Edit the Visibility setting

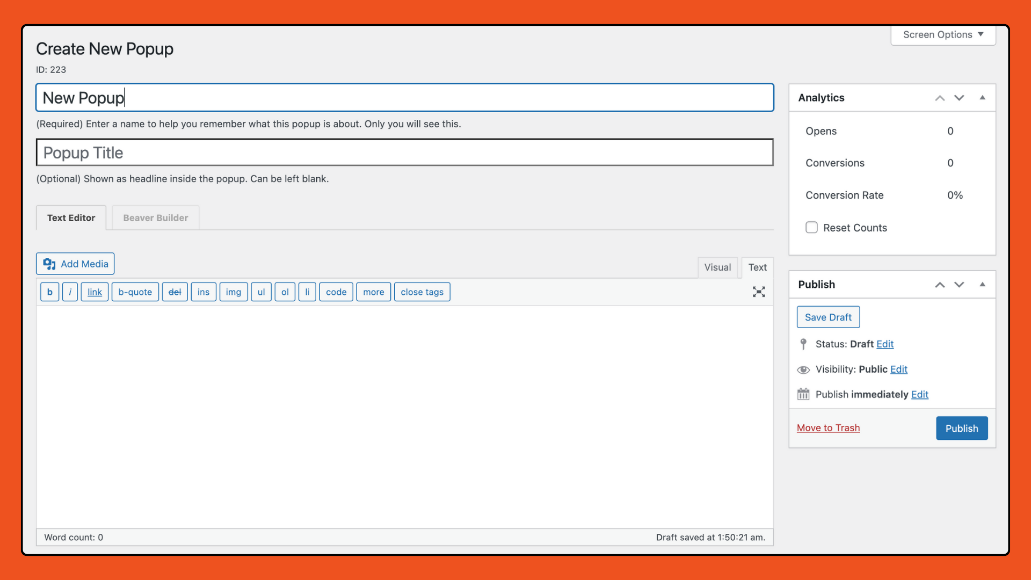[898, 369]
